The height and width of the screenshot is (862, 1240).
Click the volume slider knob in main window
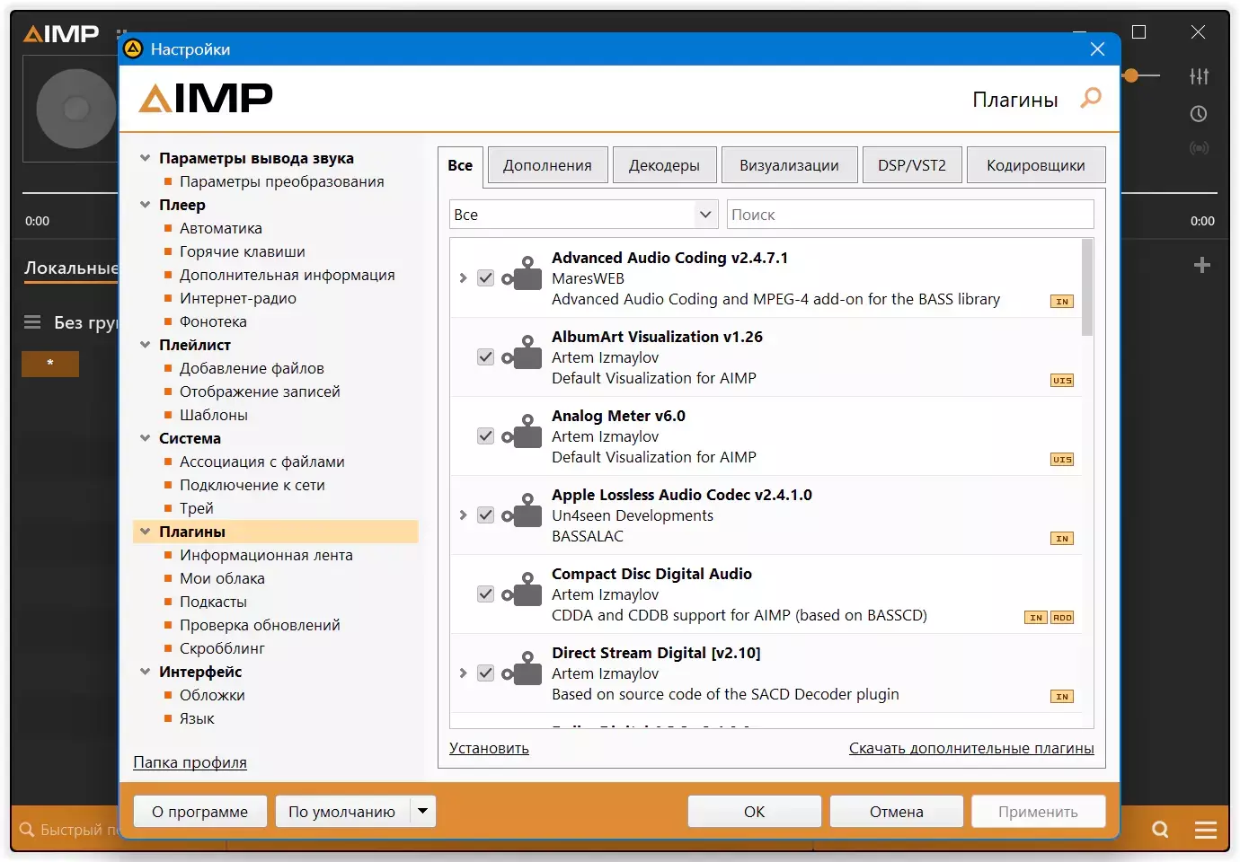(x=1130, y=76)
